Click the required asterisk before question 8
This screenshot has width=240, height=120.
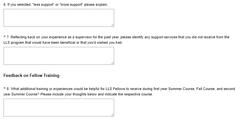[4, 88]
